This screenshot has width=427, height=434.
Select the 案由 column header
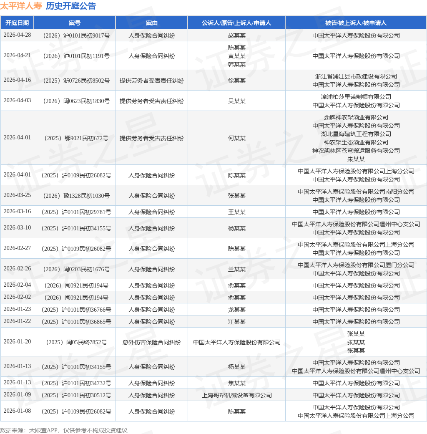pos(151,23)
